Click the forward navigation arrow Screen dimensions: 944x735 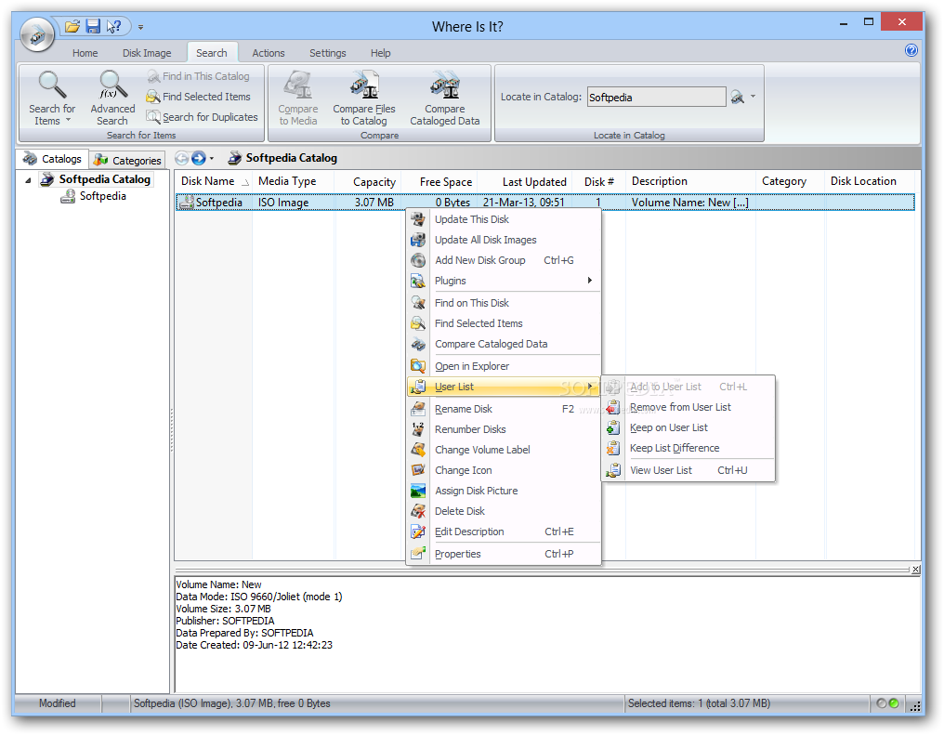point(198,158)
